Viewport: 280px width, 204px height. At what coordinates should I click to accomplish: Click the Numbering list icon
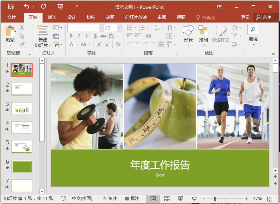point(142,28)
